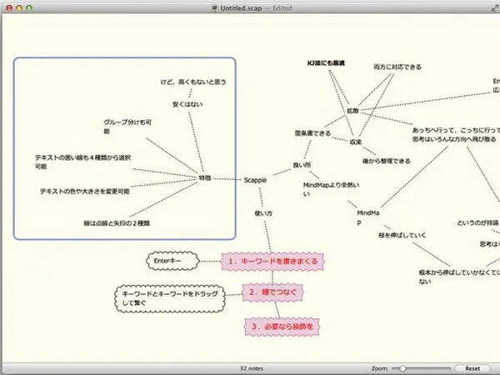
Task: Minimize the window with the yellow button
Action: tap(19, 8)
